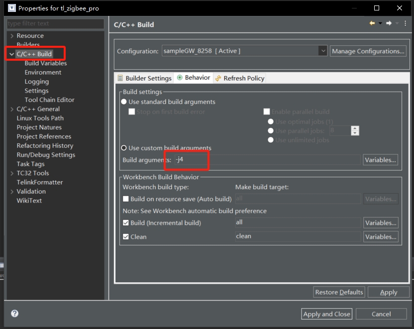Expand the TC32 Tools tree node
The image size is (414, 329).
click(11, 173)
